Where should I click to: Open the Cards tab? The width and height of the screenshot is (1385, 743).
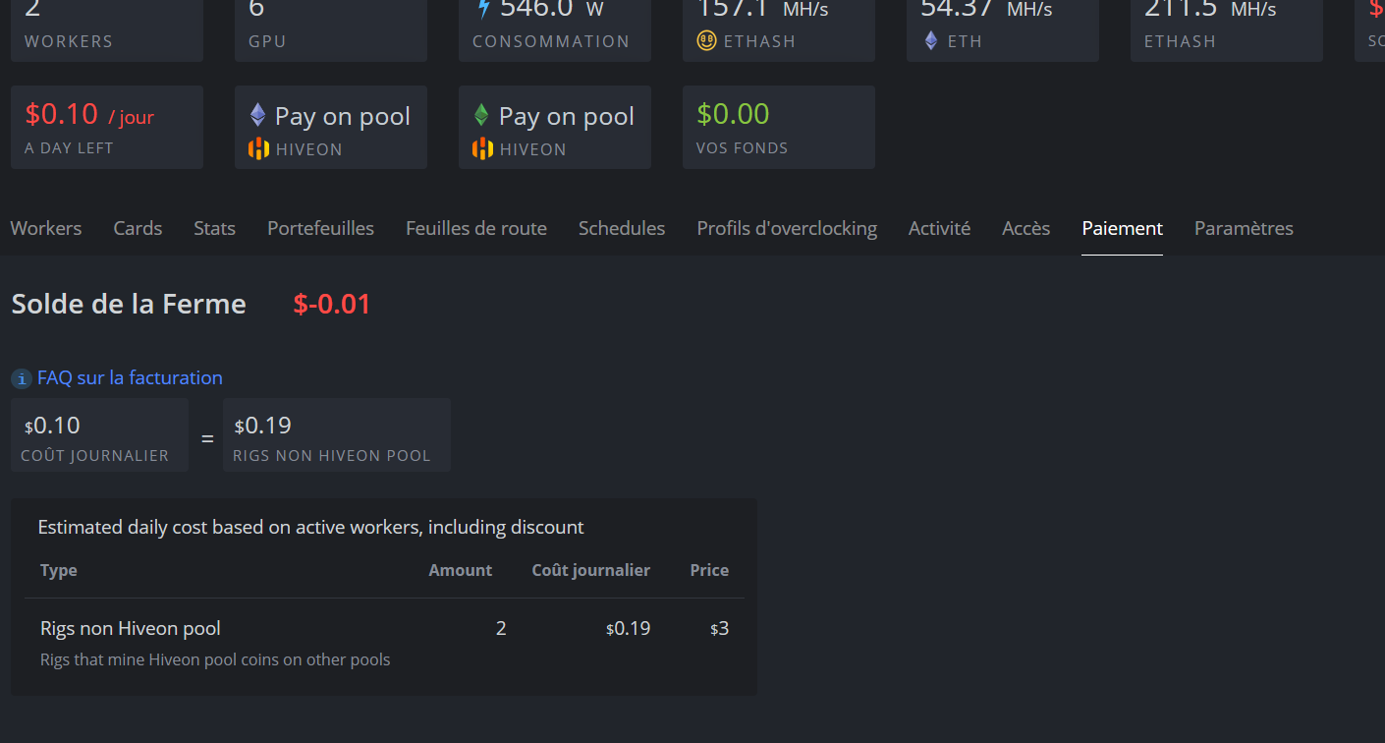tap(138, 228)
